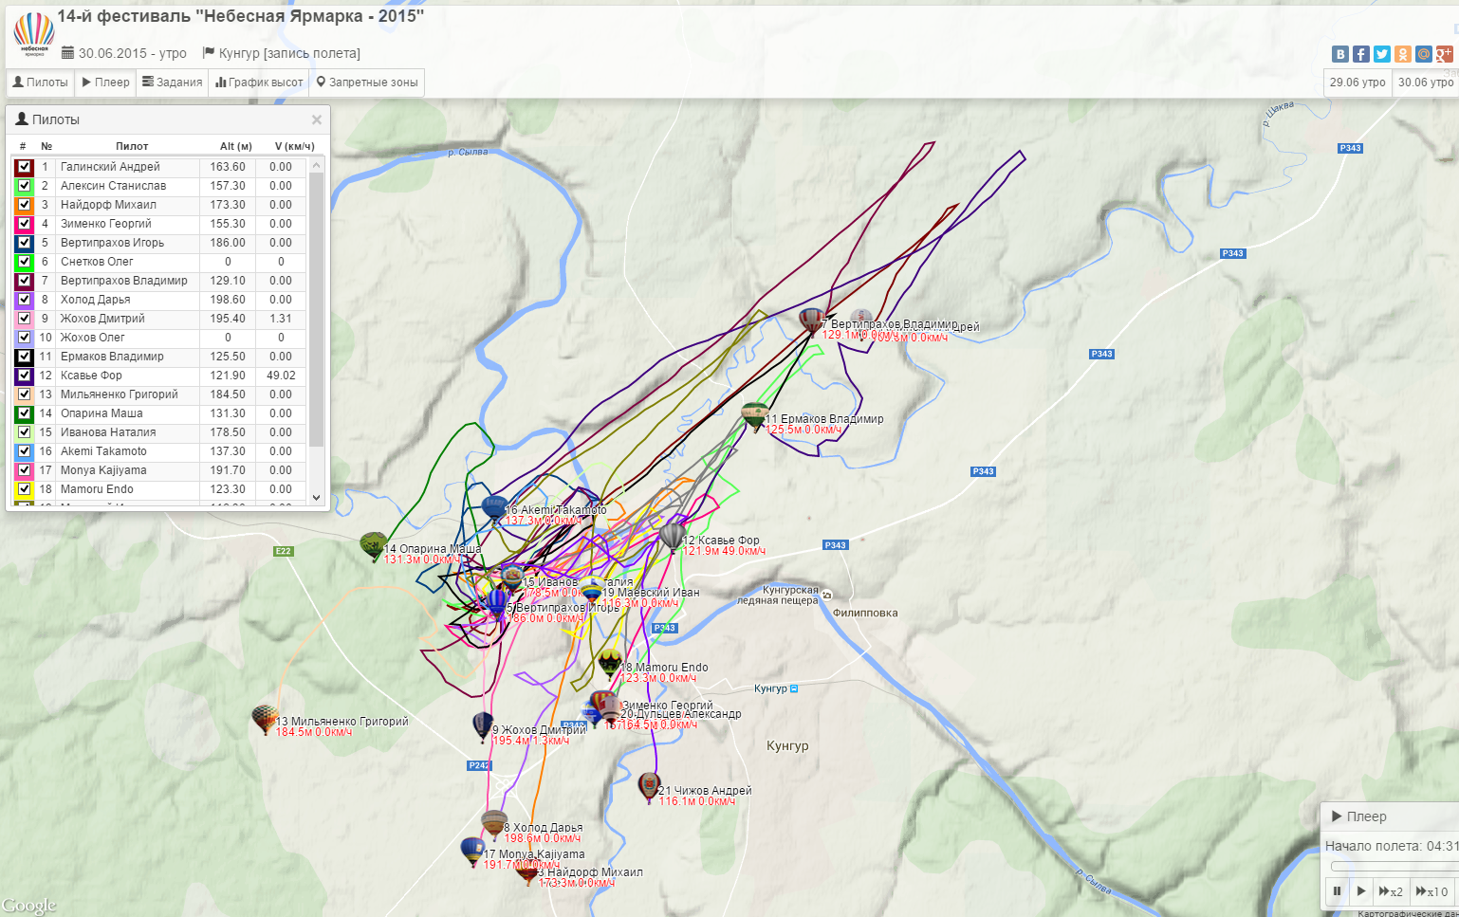
Task: Click the Facebook share icon
Action: pos(1360,54)
